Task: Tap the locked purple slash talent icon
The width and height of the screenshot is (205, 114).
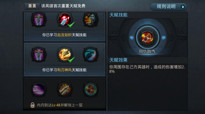Action: [x=39, y=89]
